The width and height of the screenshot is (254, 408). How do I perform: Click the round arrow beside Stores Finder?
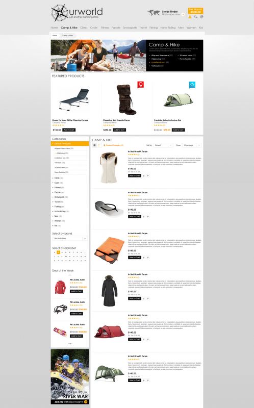[x=183, y=14]
